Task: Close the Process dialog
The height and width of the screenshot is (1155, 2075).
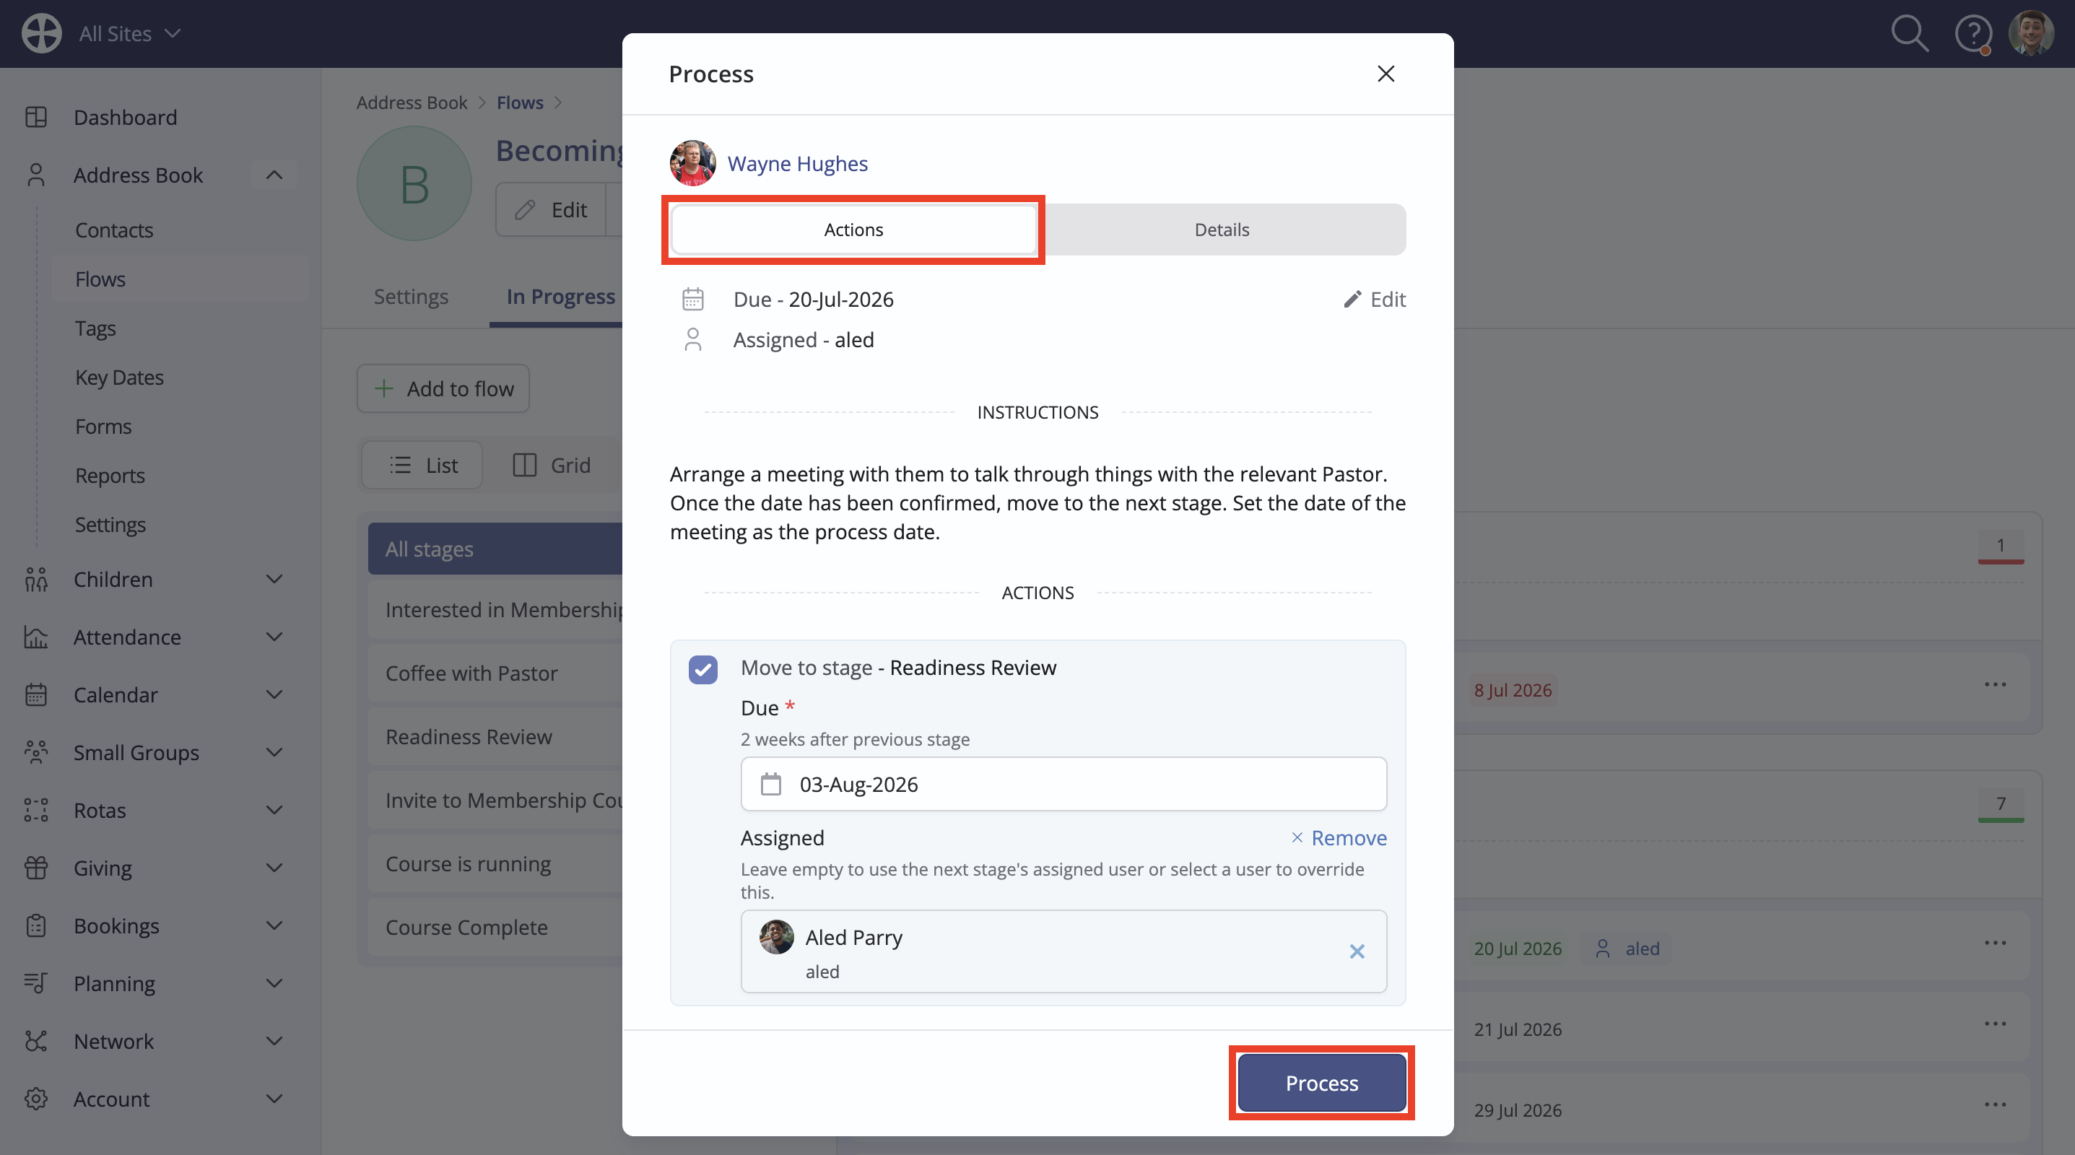Action: pos(1385,74)
